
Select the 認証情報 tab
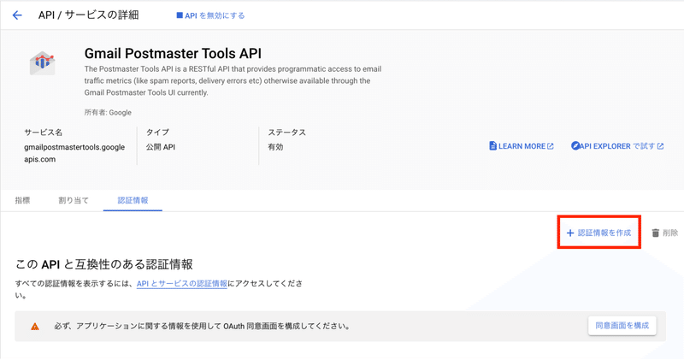point(133,200)
